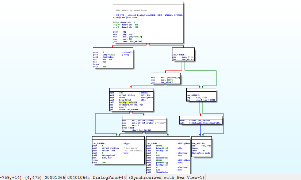The height and width of the screenshot is (180, 301).
Task: Select the 'arg_8= dword ptr 10h' line
Action: click(126, 27)
